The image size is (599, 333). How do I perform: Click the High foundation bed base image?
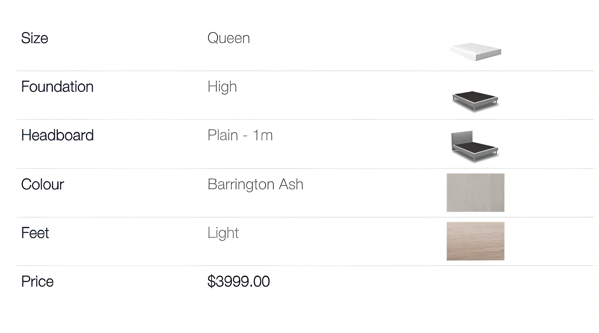(x=475, y=101)
